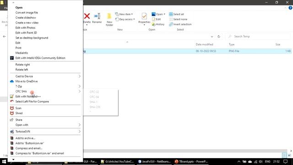Refresh the folder with the refresh icon

[219, 37]
